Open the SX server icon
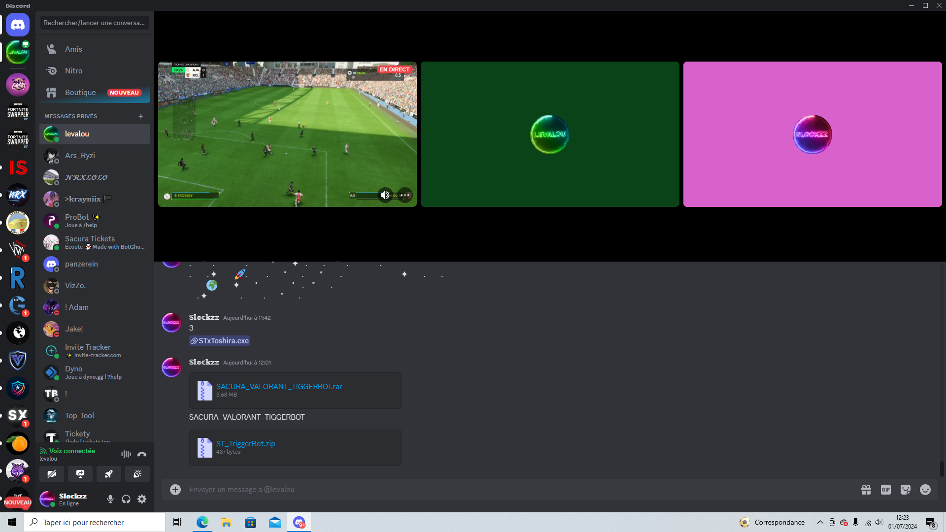Image resolution: width=946 pixels, height=532 pixels. click(x=18, y=416)
